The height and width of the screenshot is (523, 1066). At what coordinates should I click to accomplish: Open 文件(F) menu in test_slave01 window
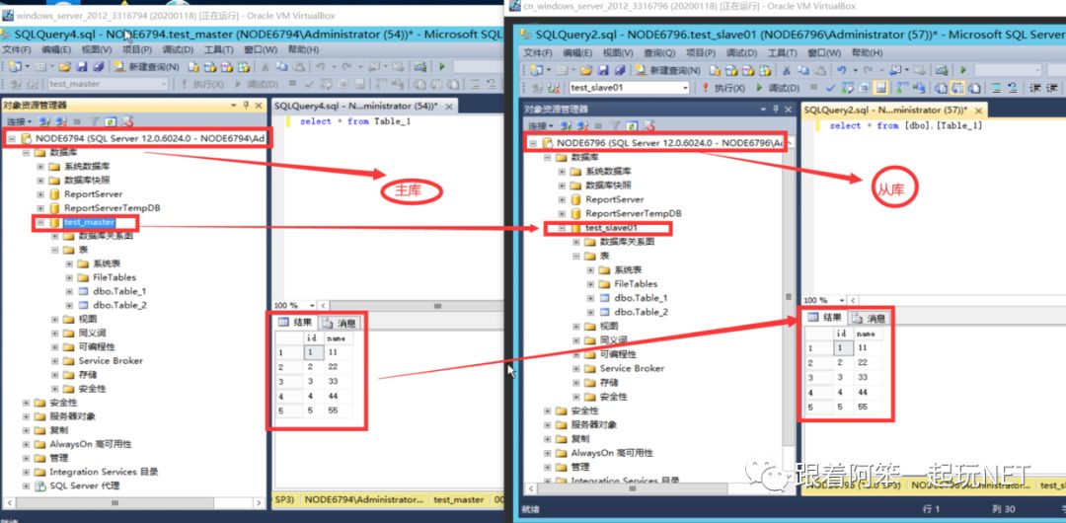(x=538, y=53)
